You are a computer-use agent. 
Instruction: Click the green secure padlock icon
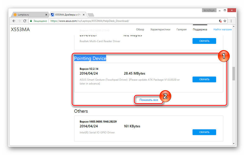[x=31, y=21]
